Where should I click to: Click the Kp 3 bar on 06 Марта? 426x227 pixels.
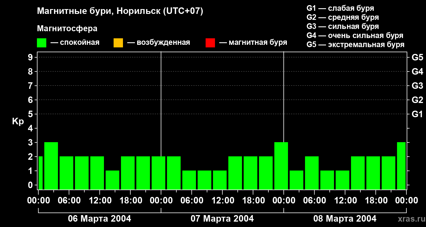51,166
